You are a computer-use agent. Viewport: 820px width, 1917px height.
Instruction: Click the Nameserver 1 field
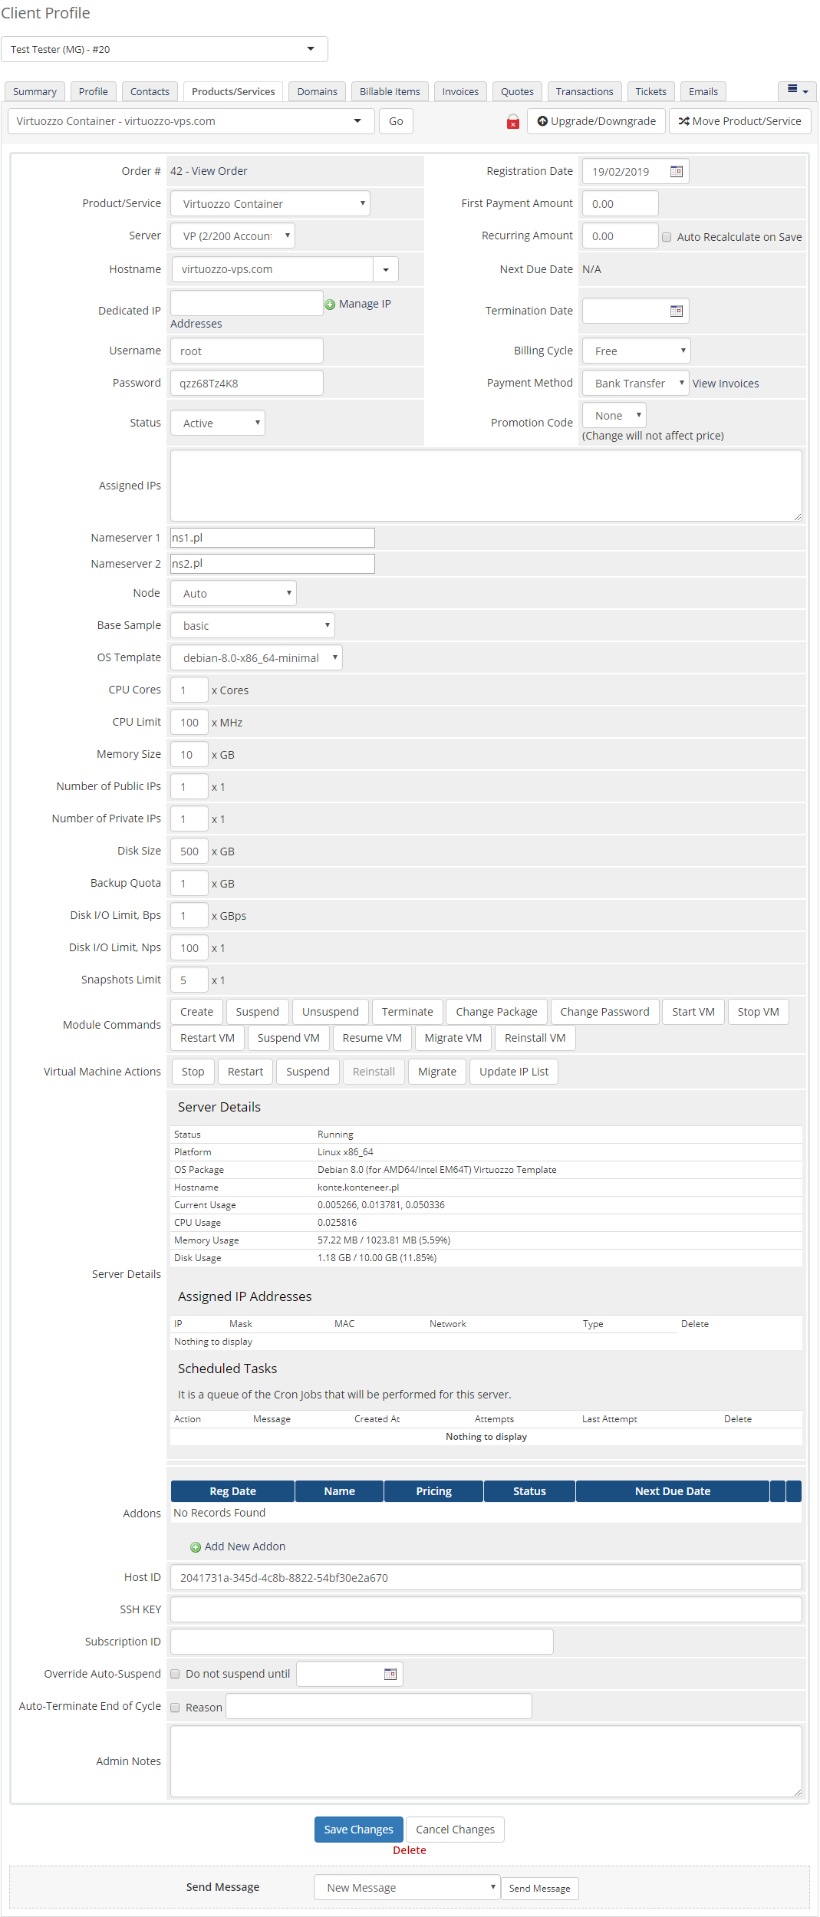point(272,538)
